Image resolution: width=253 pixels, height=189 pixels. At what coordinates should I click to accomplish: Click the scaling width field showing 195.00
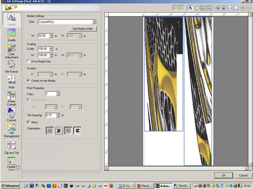coord(44,55)
